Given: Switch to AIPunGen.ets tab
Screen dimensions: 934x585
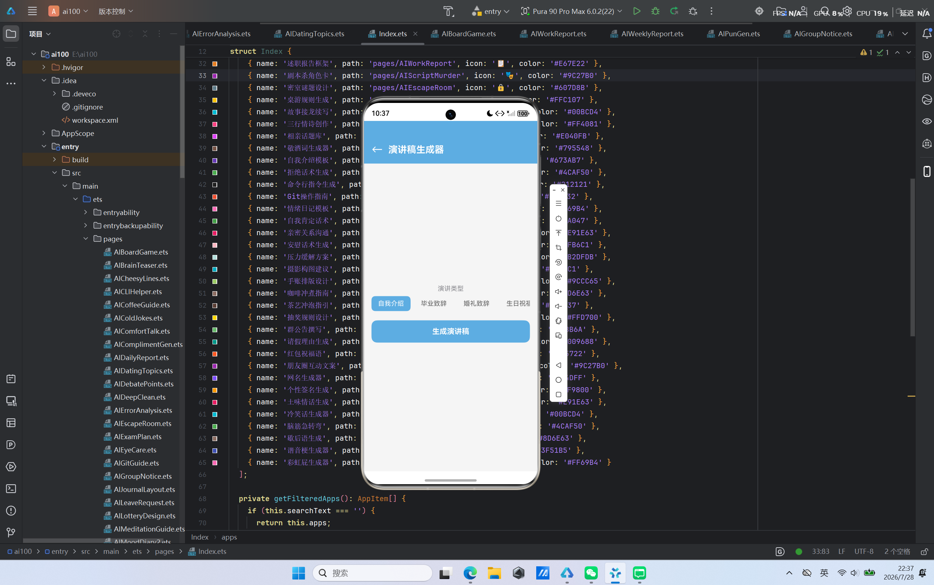Looking at the screenshot, I should pyautogui.click(x=734, y=34).
